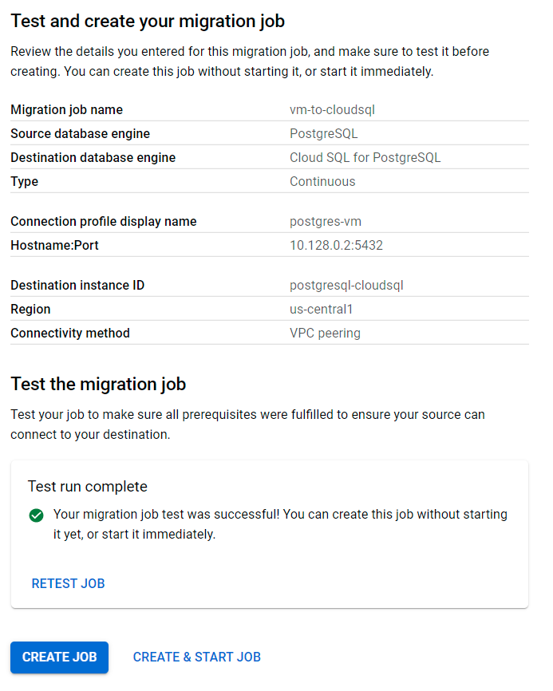Click the Connectivity method label

click(70, 333)
